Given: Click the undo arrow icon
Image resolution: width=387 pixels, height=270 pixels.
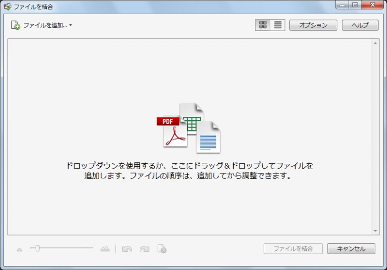Looking at the screenshot, I should click(x=127, y=249).
